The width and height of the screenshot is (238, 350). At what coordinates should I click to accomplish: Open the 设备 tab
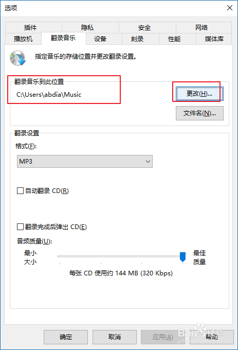[100, 39]
